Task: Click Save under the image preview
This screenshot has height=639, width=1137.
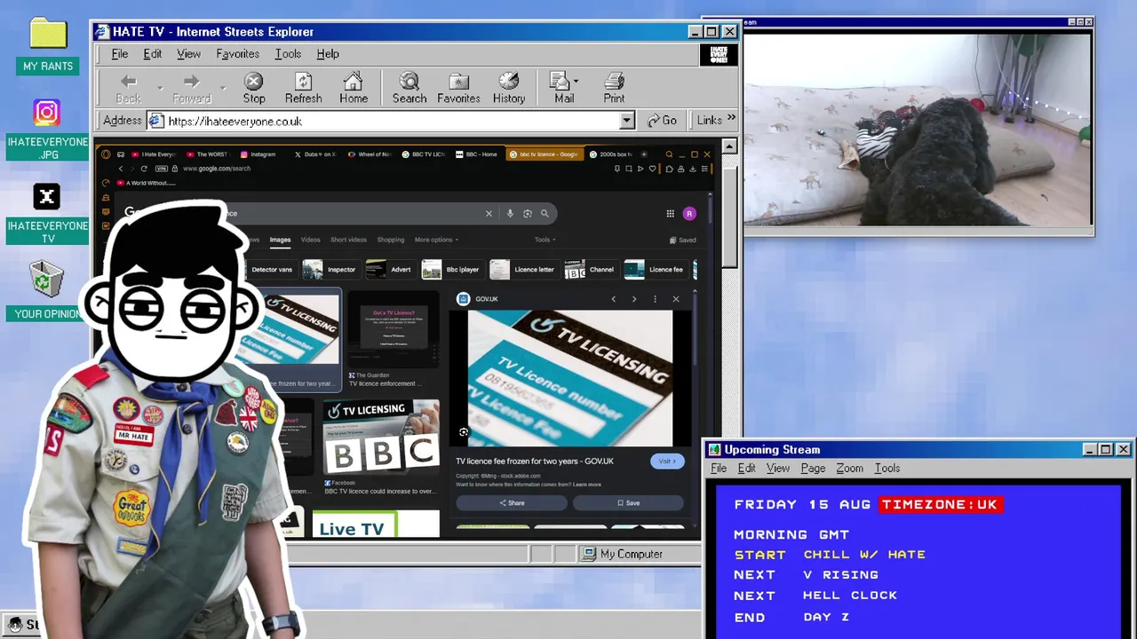Action: pos(628,503)
